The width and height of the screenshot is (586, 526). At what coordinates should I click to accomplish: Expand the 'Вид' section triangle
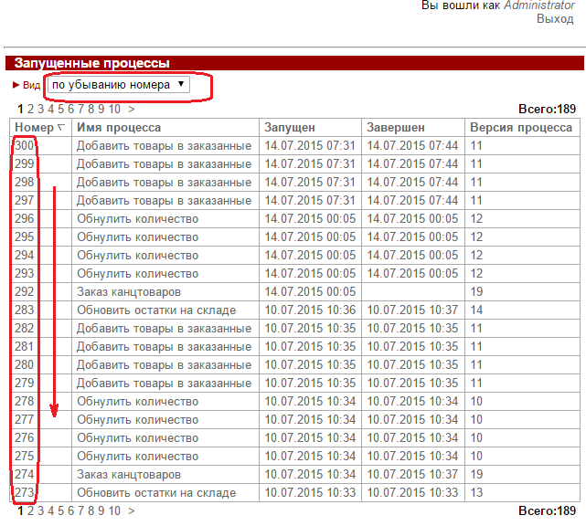16,85
